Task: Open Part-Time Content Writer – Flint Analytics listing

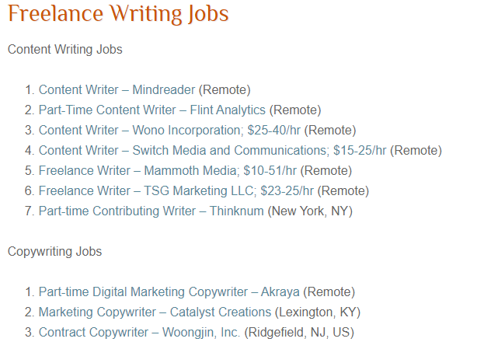Action: pyautogui.click(x=151, y=110)
